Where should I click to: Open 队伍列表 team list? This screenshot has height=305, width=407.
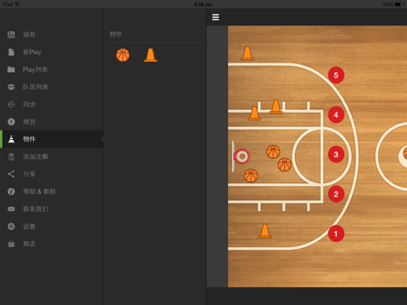[52, 87]
